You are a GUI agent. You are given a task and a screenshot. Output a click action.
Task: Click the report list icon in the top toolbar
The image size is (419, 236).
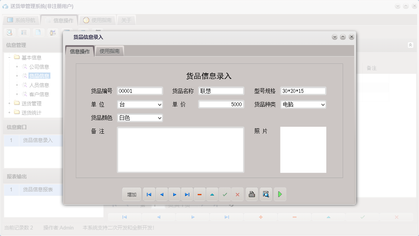point(24,32)
